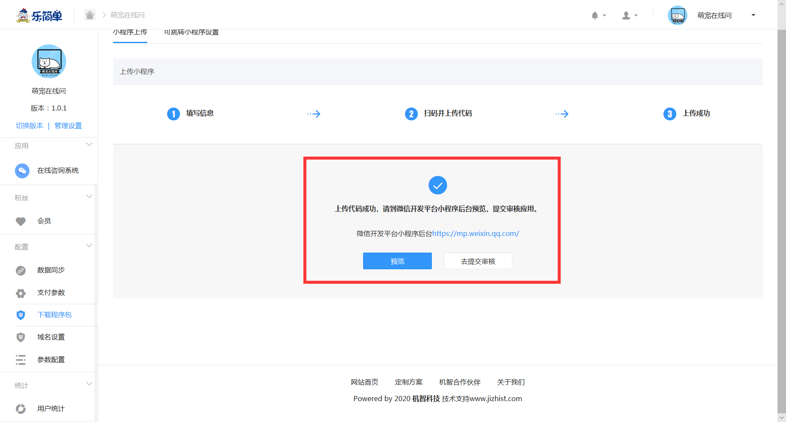Expand the 萌宠在线问 account dropdown arrow
786x422 pixels.
click(x=753, y=15)
